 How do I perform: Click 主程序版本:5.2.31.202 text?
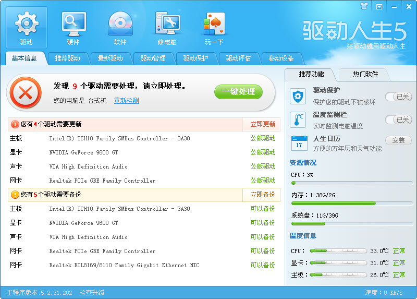(x=40, y=293)
